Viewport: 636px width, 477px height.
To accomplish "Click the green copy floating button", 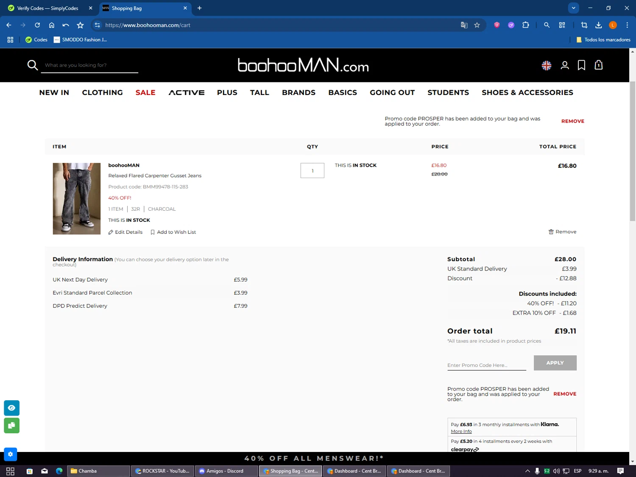I will (x=11, y=425).
